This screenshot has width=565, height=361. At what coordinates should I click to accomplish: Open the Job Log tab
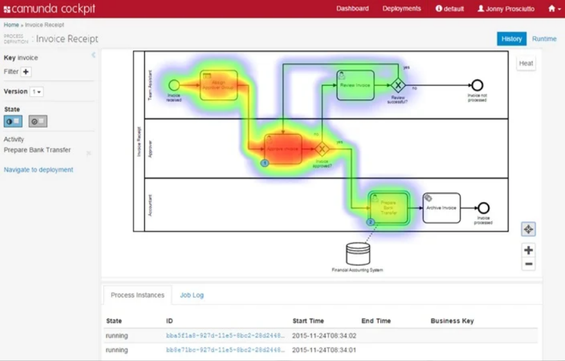click(x=192, y=295)
